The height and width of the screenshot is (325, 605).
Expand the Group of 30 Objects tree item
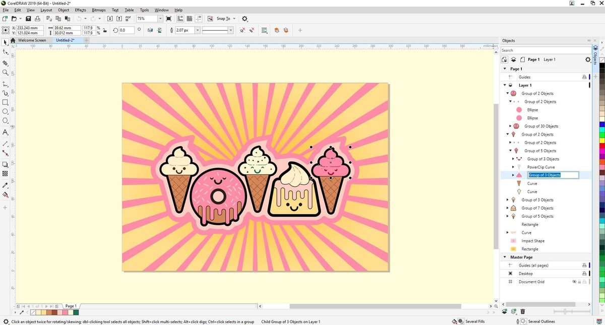(510, 126)
